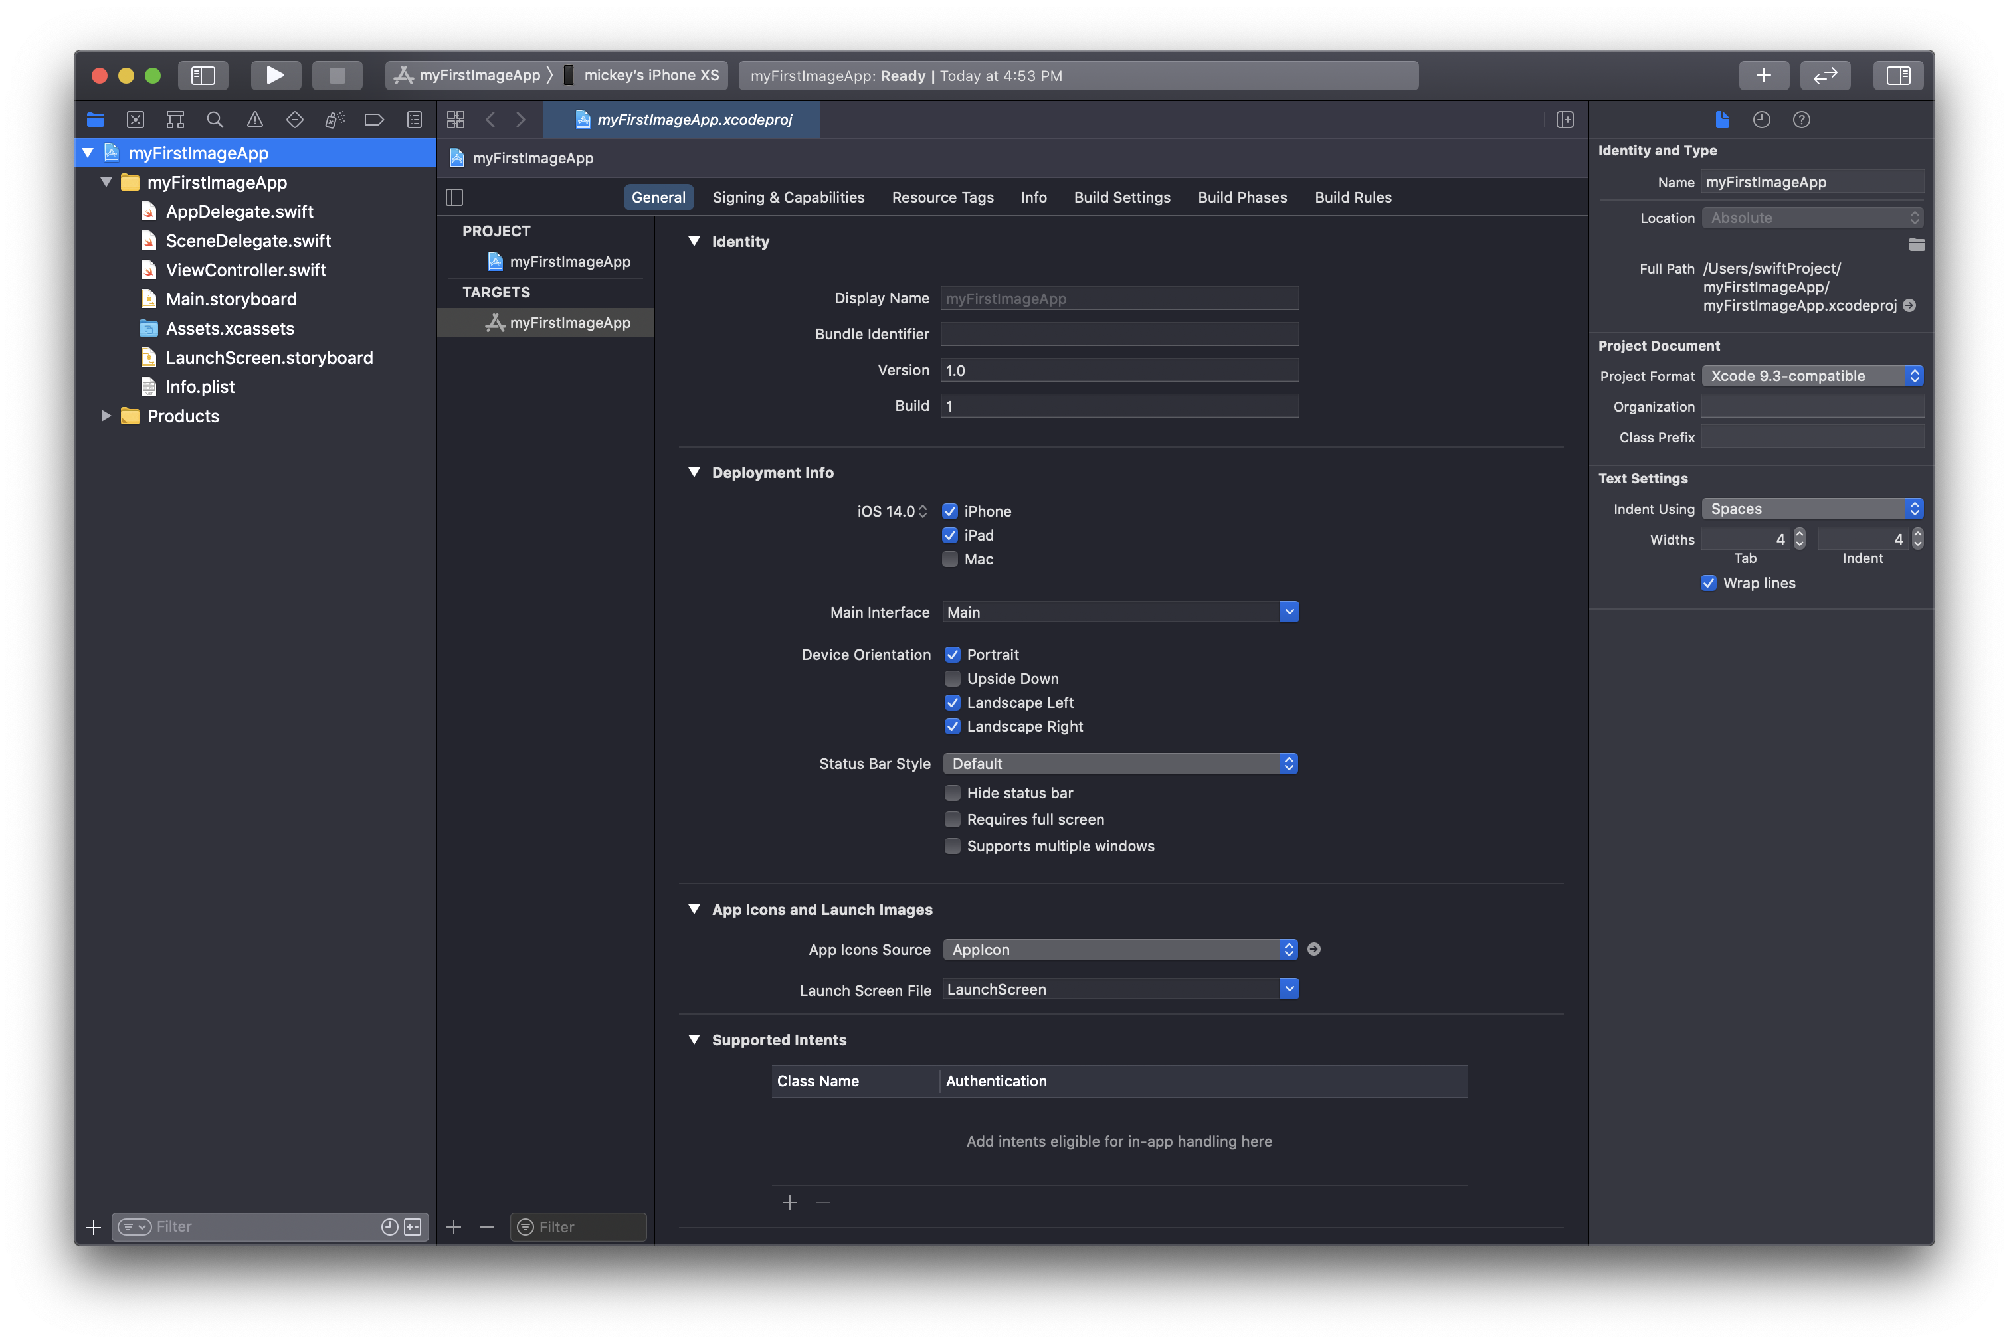
Task: Click the add editor split icon
Action: pyautogui.click(x=1565, y=120)
